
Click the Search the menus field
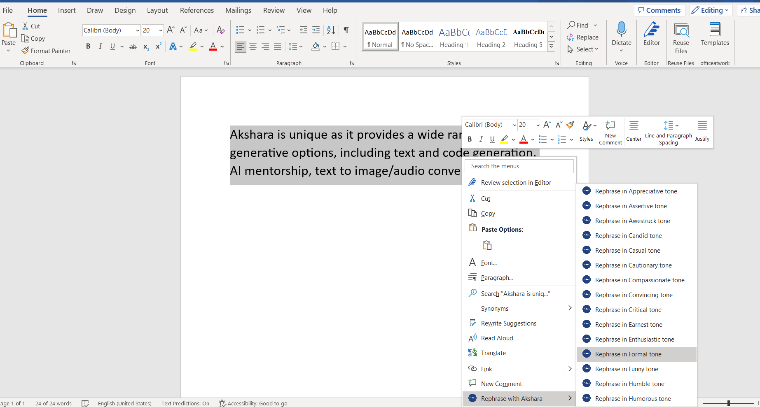point(519,166)
